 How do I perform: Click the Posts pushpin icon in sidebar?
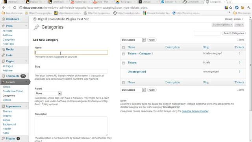3,26
